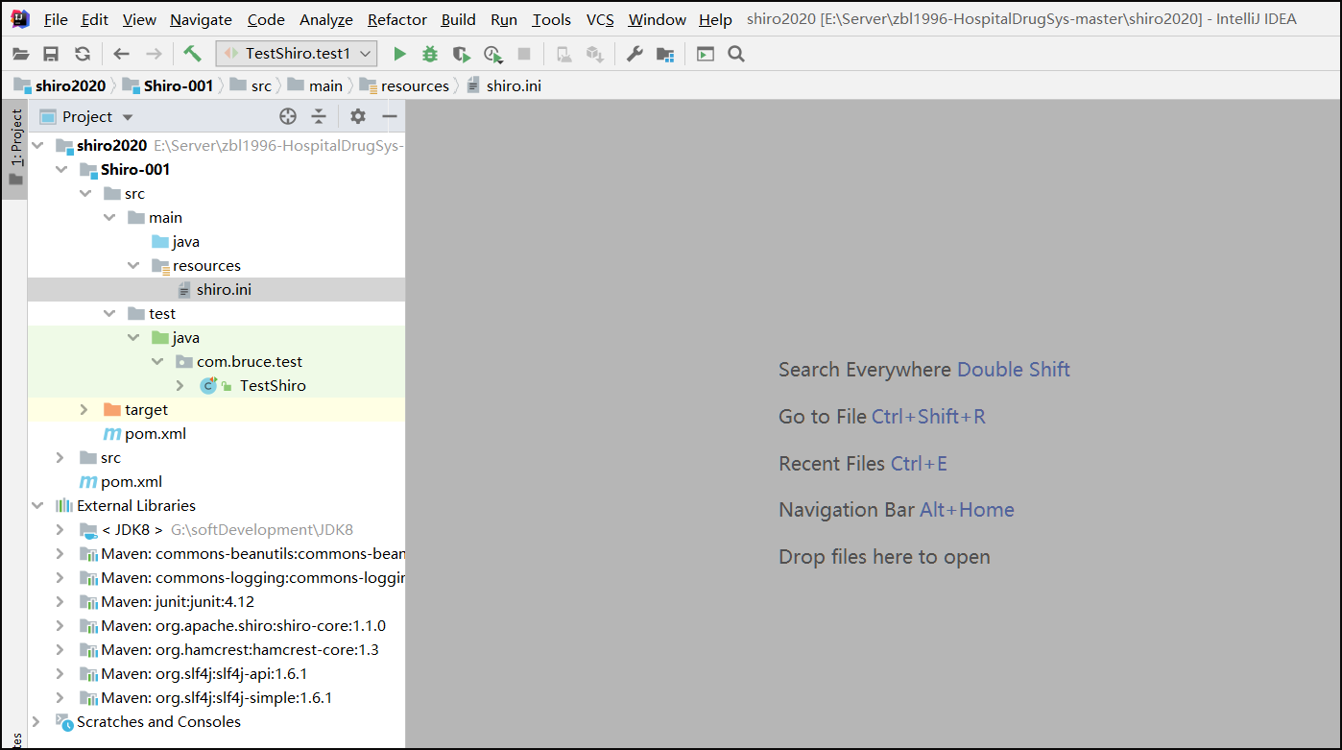Open the VCS menu
Image resolution: width=1342 pixels, height=750 pixels.
coord(600,19)
